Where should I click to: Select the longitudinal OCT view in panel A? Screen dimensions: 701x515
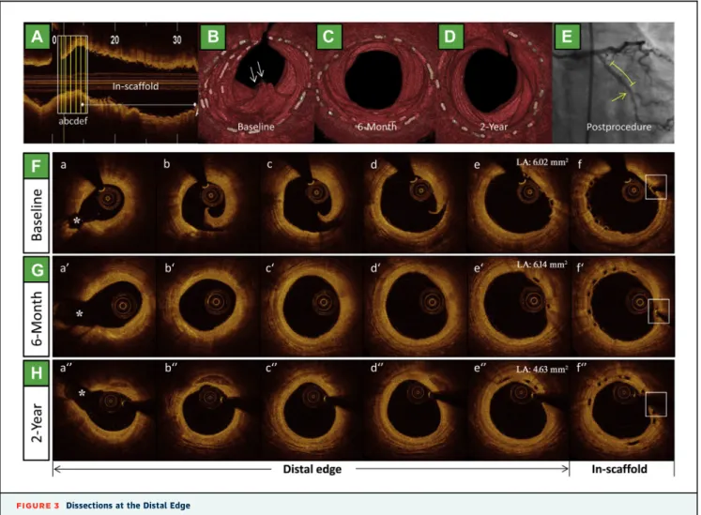(111, 83)
